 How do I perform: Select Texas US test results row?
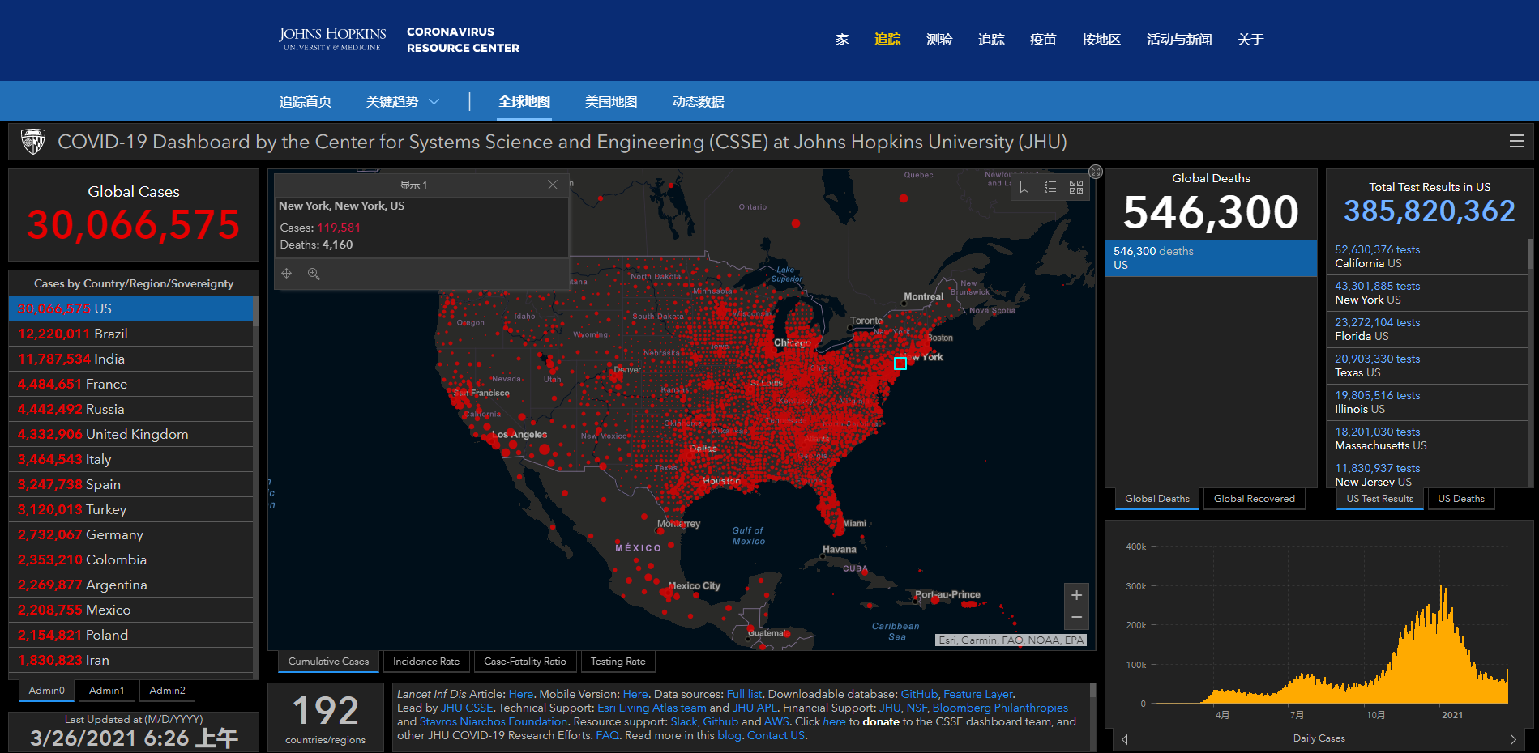[1427, 366]
